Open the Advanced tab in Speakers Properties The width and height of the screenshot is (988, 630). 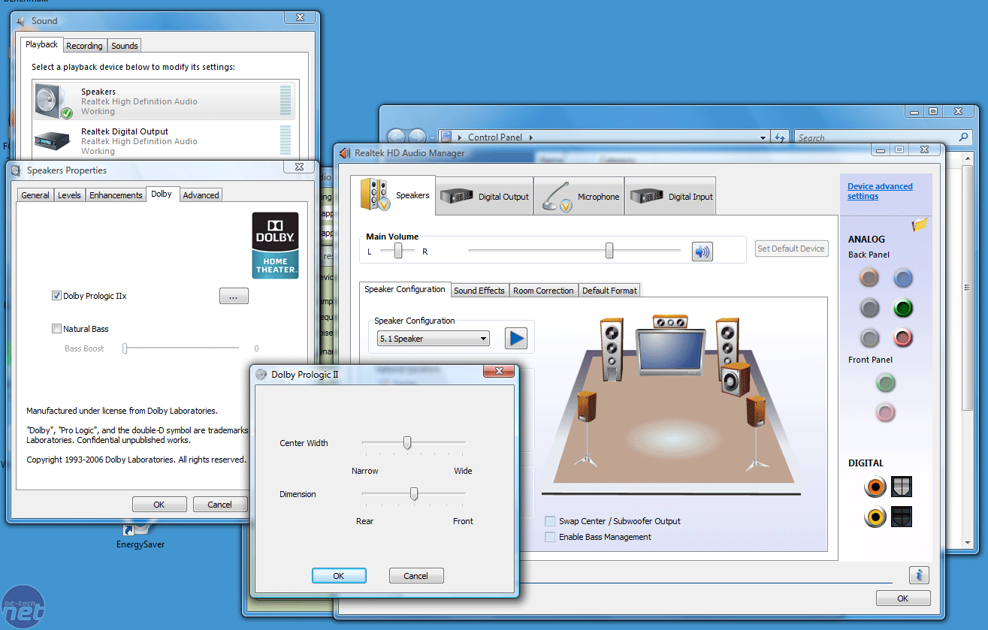(201, 195)
